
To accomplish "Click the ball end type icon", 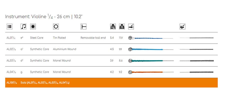I will (83, 27).
